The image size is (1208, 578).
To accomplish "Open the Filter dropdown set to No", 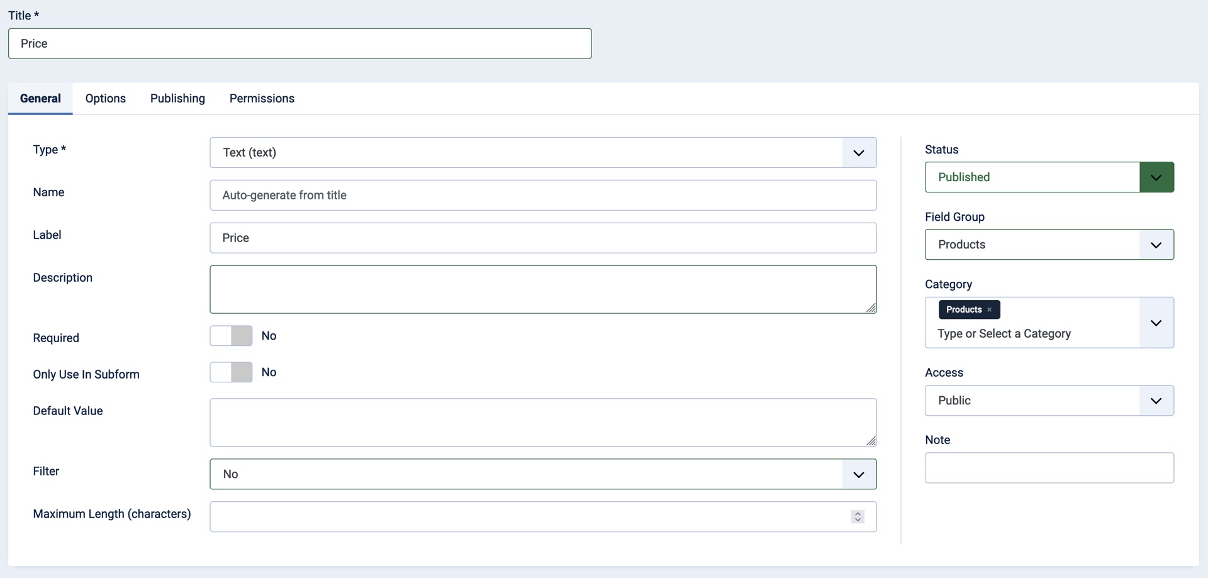I will tap(543, 474).
